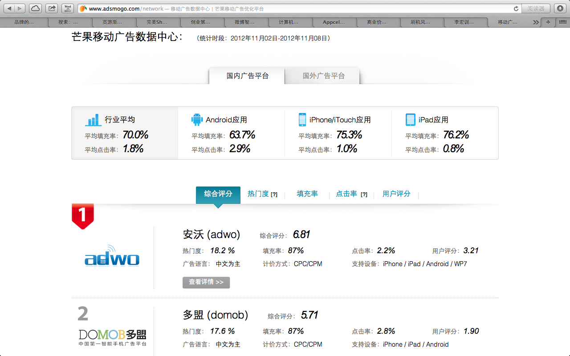Viewport: 570px width, 356px height.
Task: Select the 行业平均 heading
Action: (120, 120)
